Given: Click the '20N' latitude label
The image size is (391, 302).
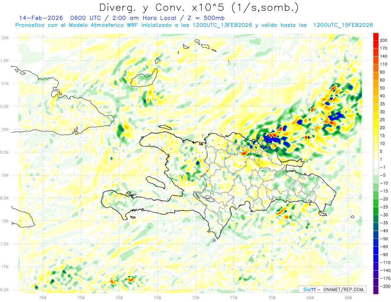Looking at the screenshot, I should pyautogui.click(x=5, y=129).
